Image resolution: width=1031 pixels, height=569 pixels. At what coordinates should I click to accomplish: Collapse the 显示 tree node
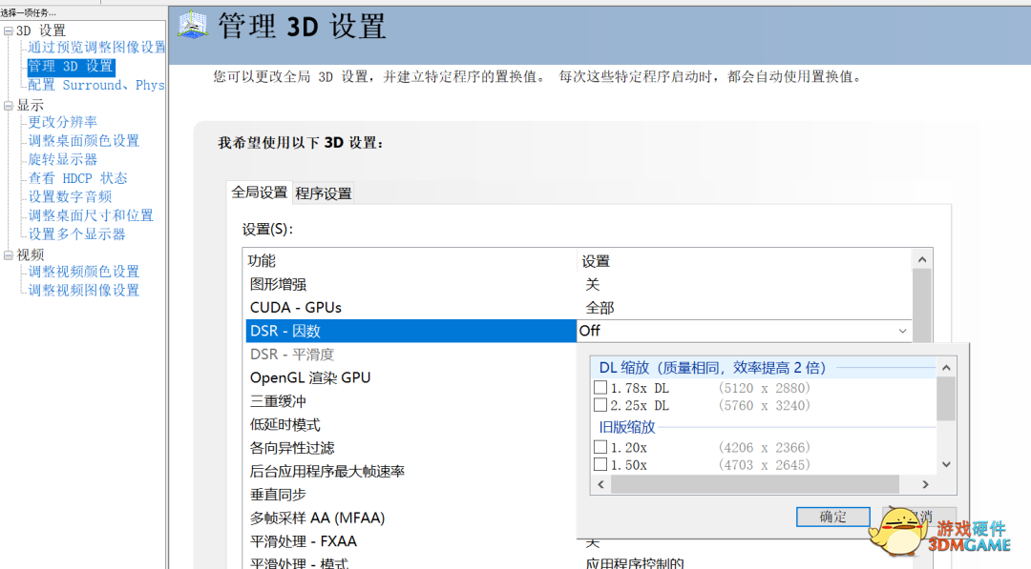(x=9, y=105)
